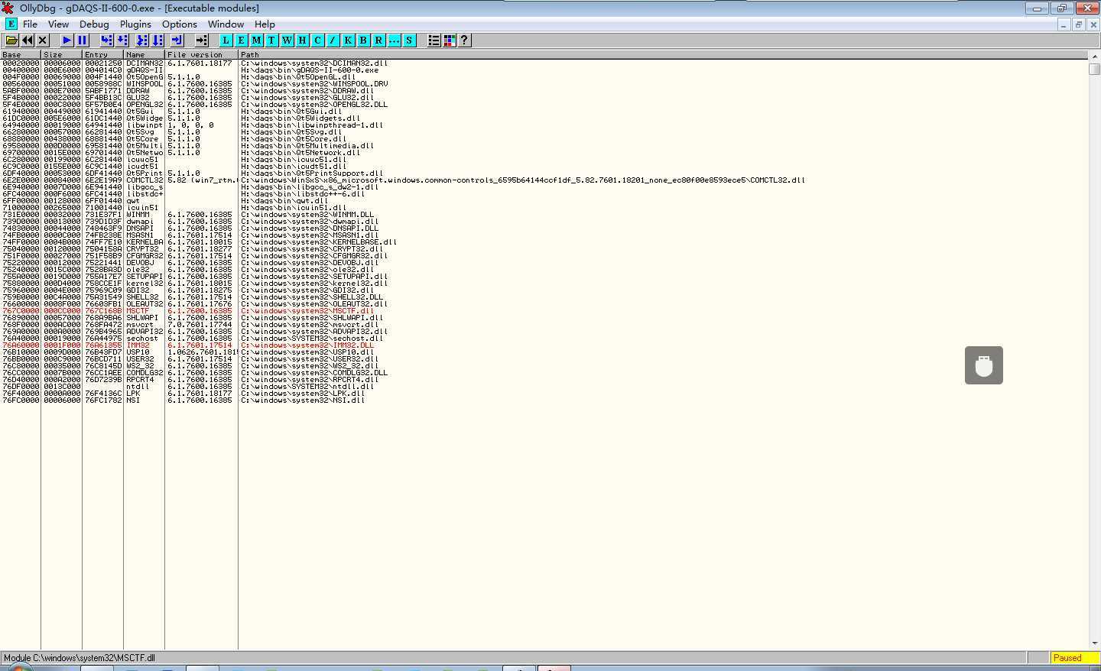1101x671 pixels.
Task: Sort by the Path column header
Action: click(x=663, y=54)
